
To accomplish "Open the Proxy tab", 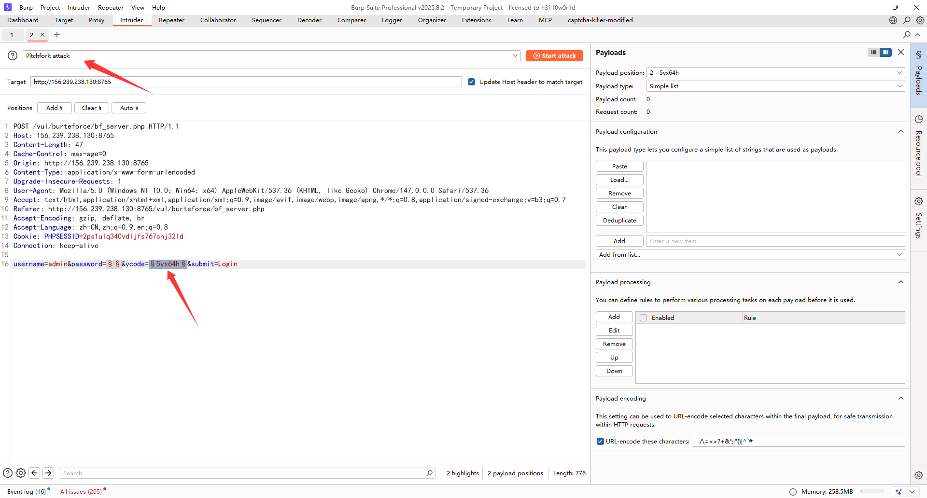I will [97, 20].
